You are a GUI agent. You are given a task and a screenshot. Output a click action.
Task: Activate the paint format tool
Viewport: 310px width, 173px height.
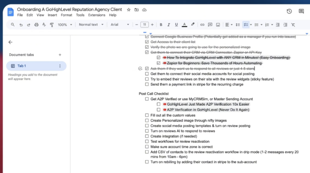click(52, 25)
